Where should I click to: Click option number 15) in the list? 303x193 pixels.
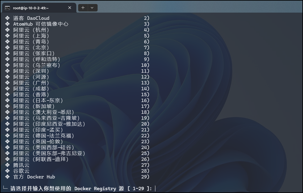click(x=145, y=95)
